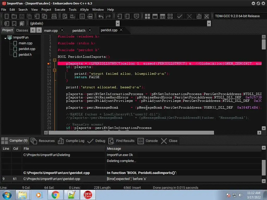This screenshot has width=267, height=200.
Task: Open the Resources tab
Action: (x=43, y=141)
